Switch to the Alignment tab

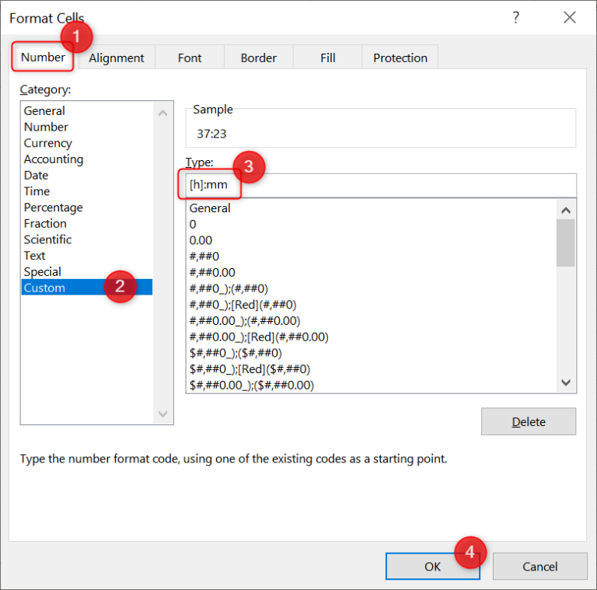pyautogui.click(x=117, y=58)
